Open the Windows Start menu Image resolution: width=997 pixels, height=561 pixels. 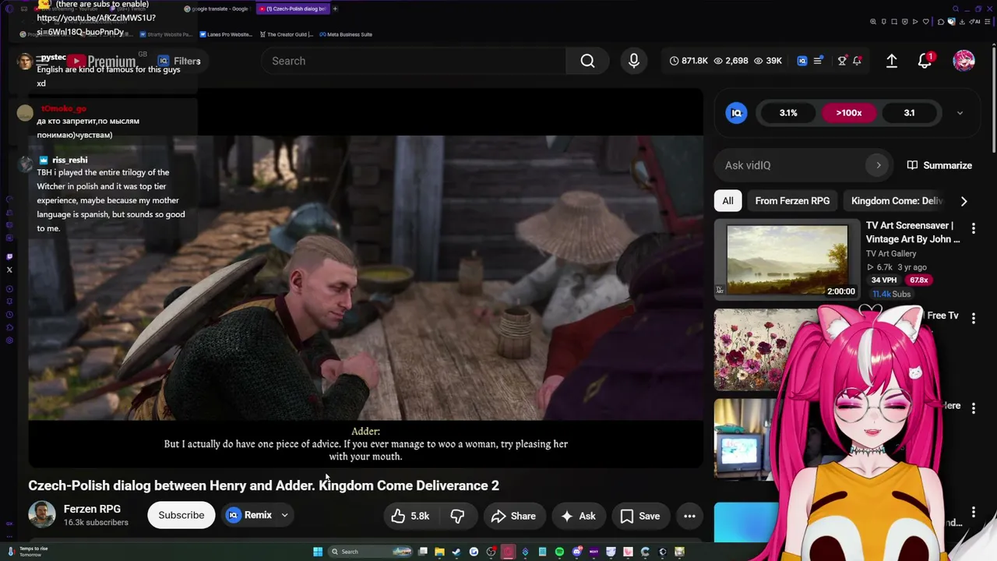(x=318, y=552)
